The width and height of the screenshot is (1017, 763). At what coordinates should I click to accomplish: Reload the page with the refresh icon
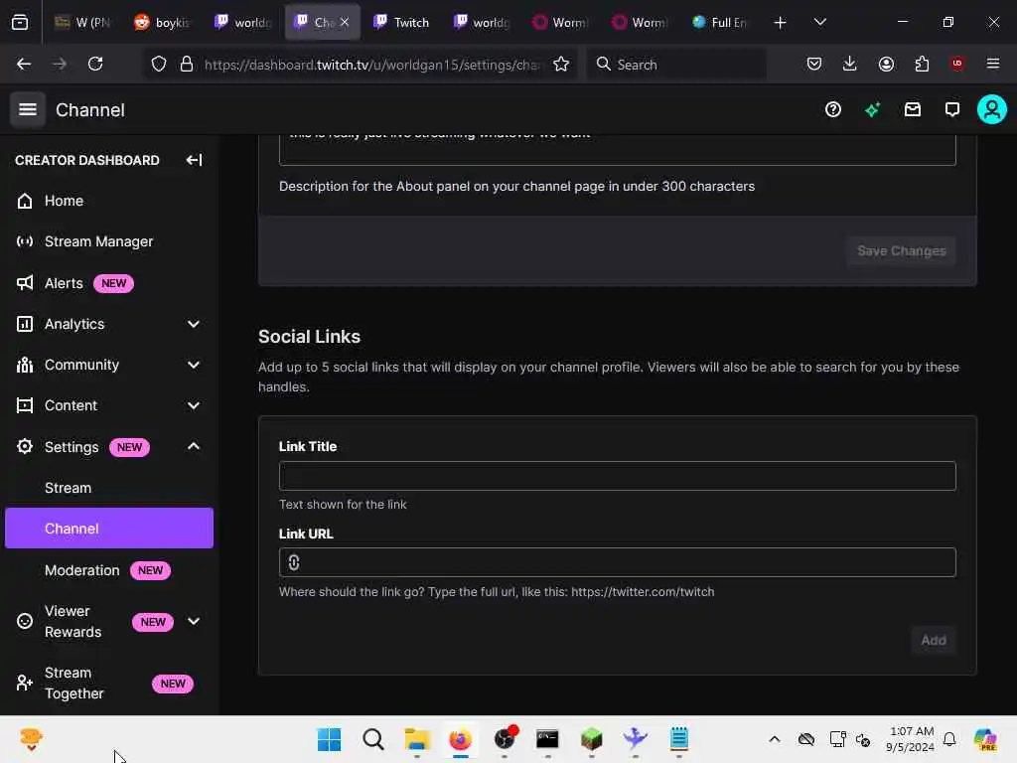pyautogui.click(x=95, y=64)
